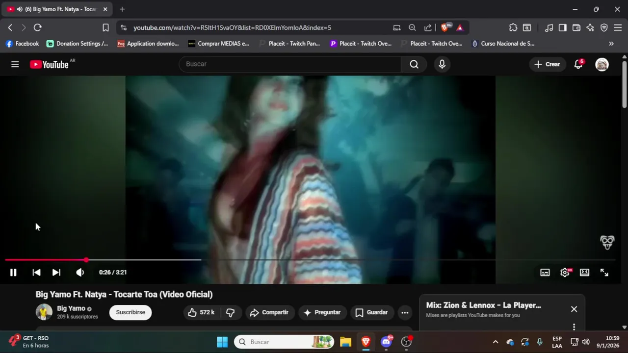This screenshot has width=628, height=353.
Task: Open a new browser tab
Action: pos(122,9)
